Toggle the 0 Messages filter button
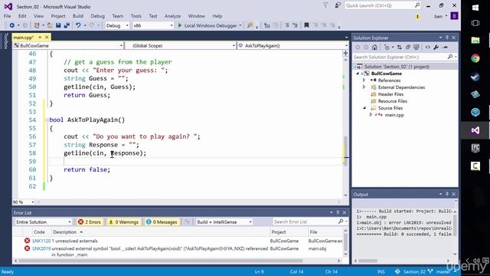This screenshot has width=490, height=276. (162, 222)
